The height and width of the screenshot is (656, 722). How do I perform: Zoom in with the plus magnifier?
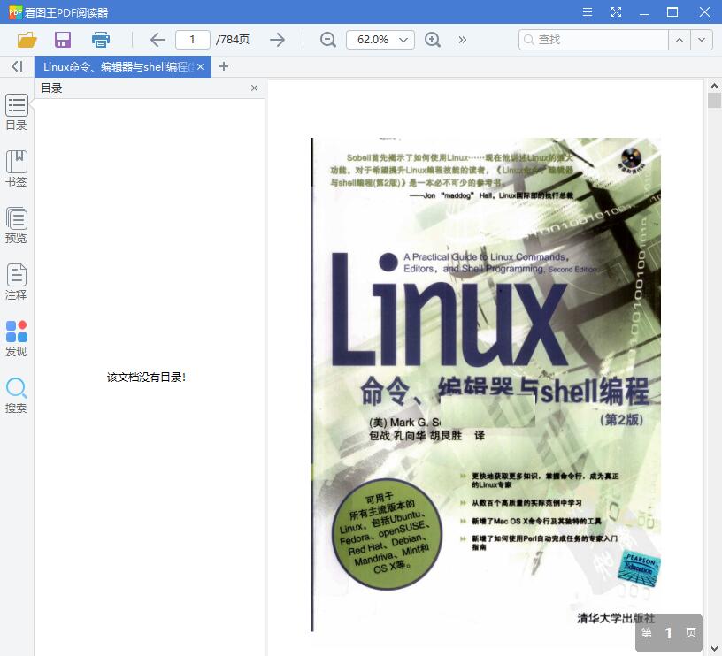[x=433, y=40]
